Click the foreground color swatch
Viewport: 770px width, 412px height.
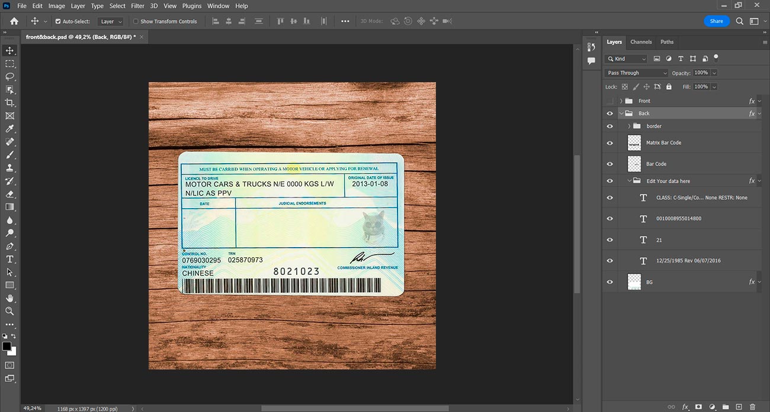tap(7, 346)
